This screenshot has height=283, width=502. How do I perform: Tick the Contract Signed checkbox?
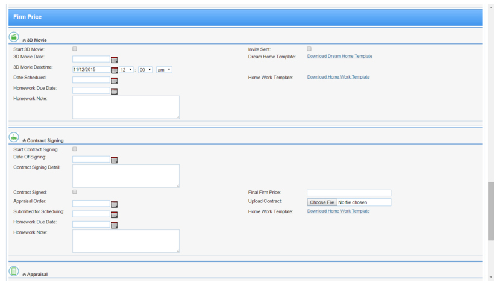click(x=75, y=192)
